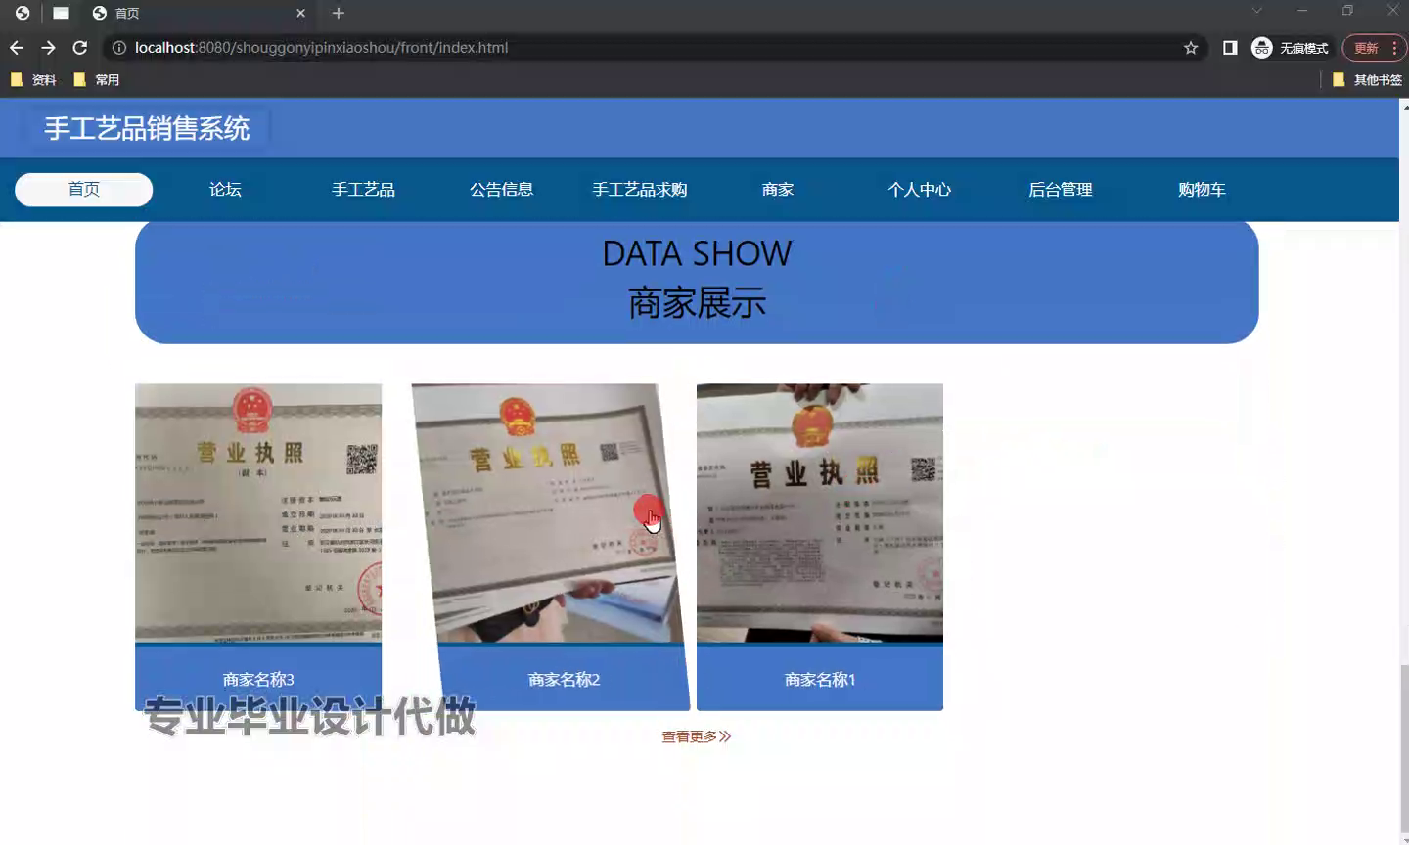Open the 资料 bookmark folder
This screenshot has height=845, width=1409.
click(33, 80)
